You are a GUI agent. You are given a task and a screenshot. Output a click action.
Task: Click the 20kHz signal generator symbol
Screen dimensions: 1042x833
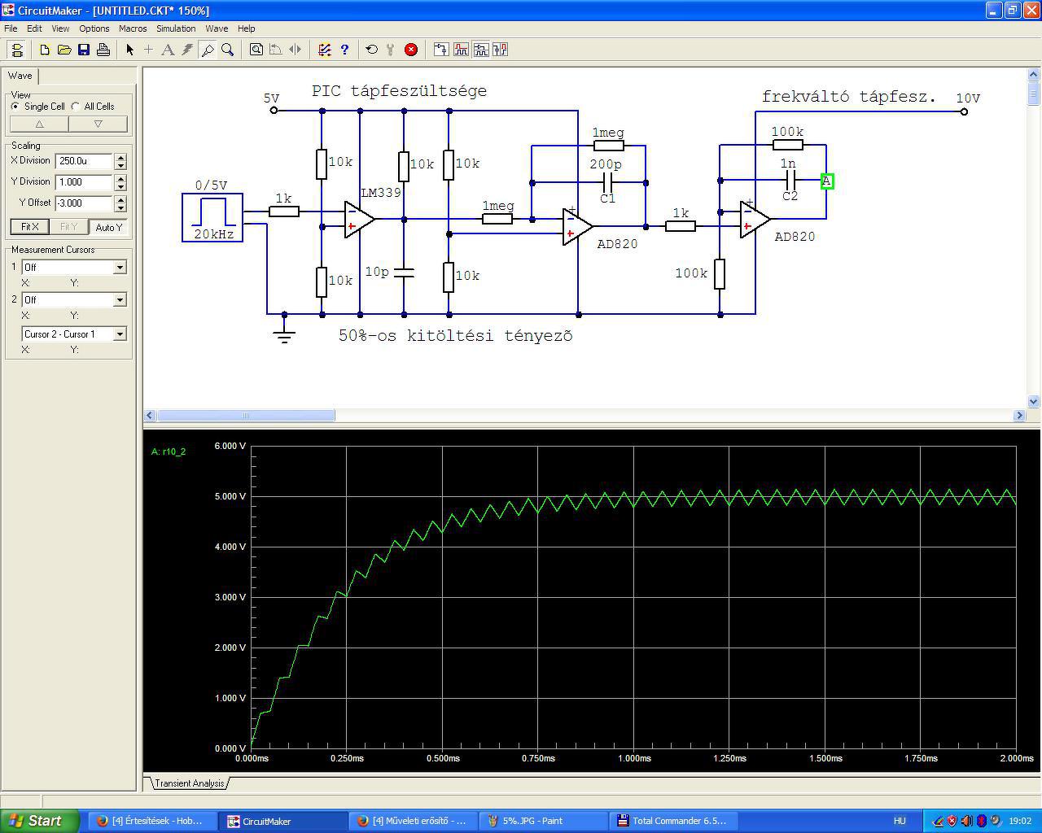pos(212,217)
